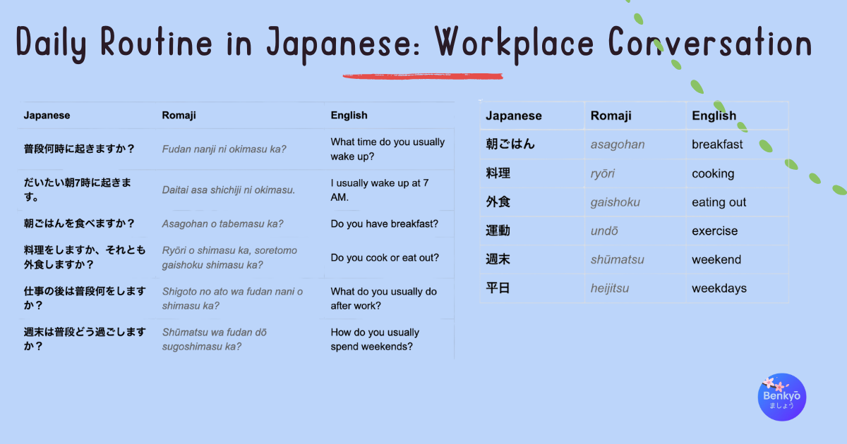The width and height of the screenshot is (847, 444).
Task: Select the left table 'Japanese' header
Action: pyautogui.click(x=47, y=115)
